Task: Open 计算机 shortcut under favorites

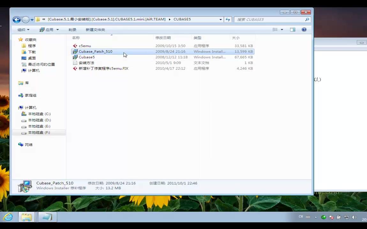Action: click(x=34, y=71)
